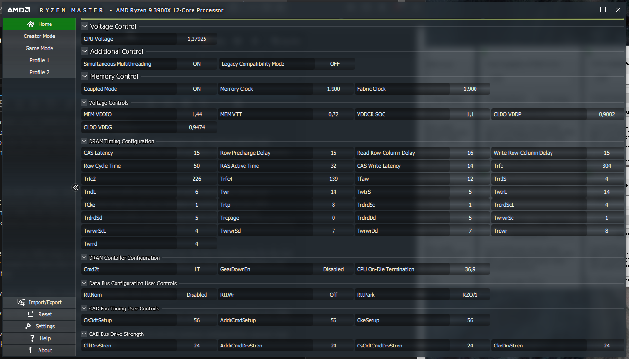
Task: Open Import/Export
Action: [x=39, y=302]
